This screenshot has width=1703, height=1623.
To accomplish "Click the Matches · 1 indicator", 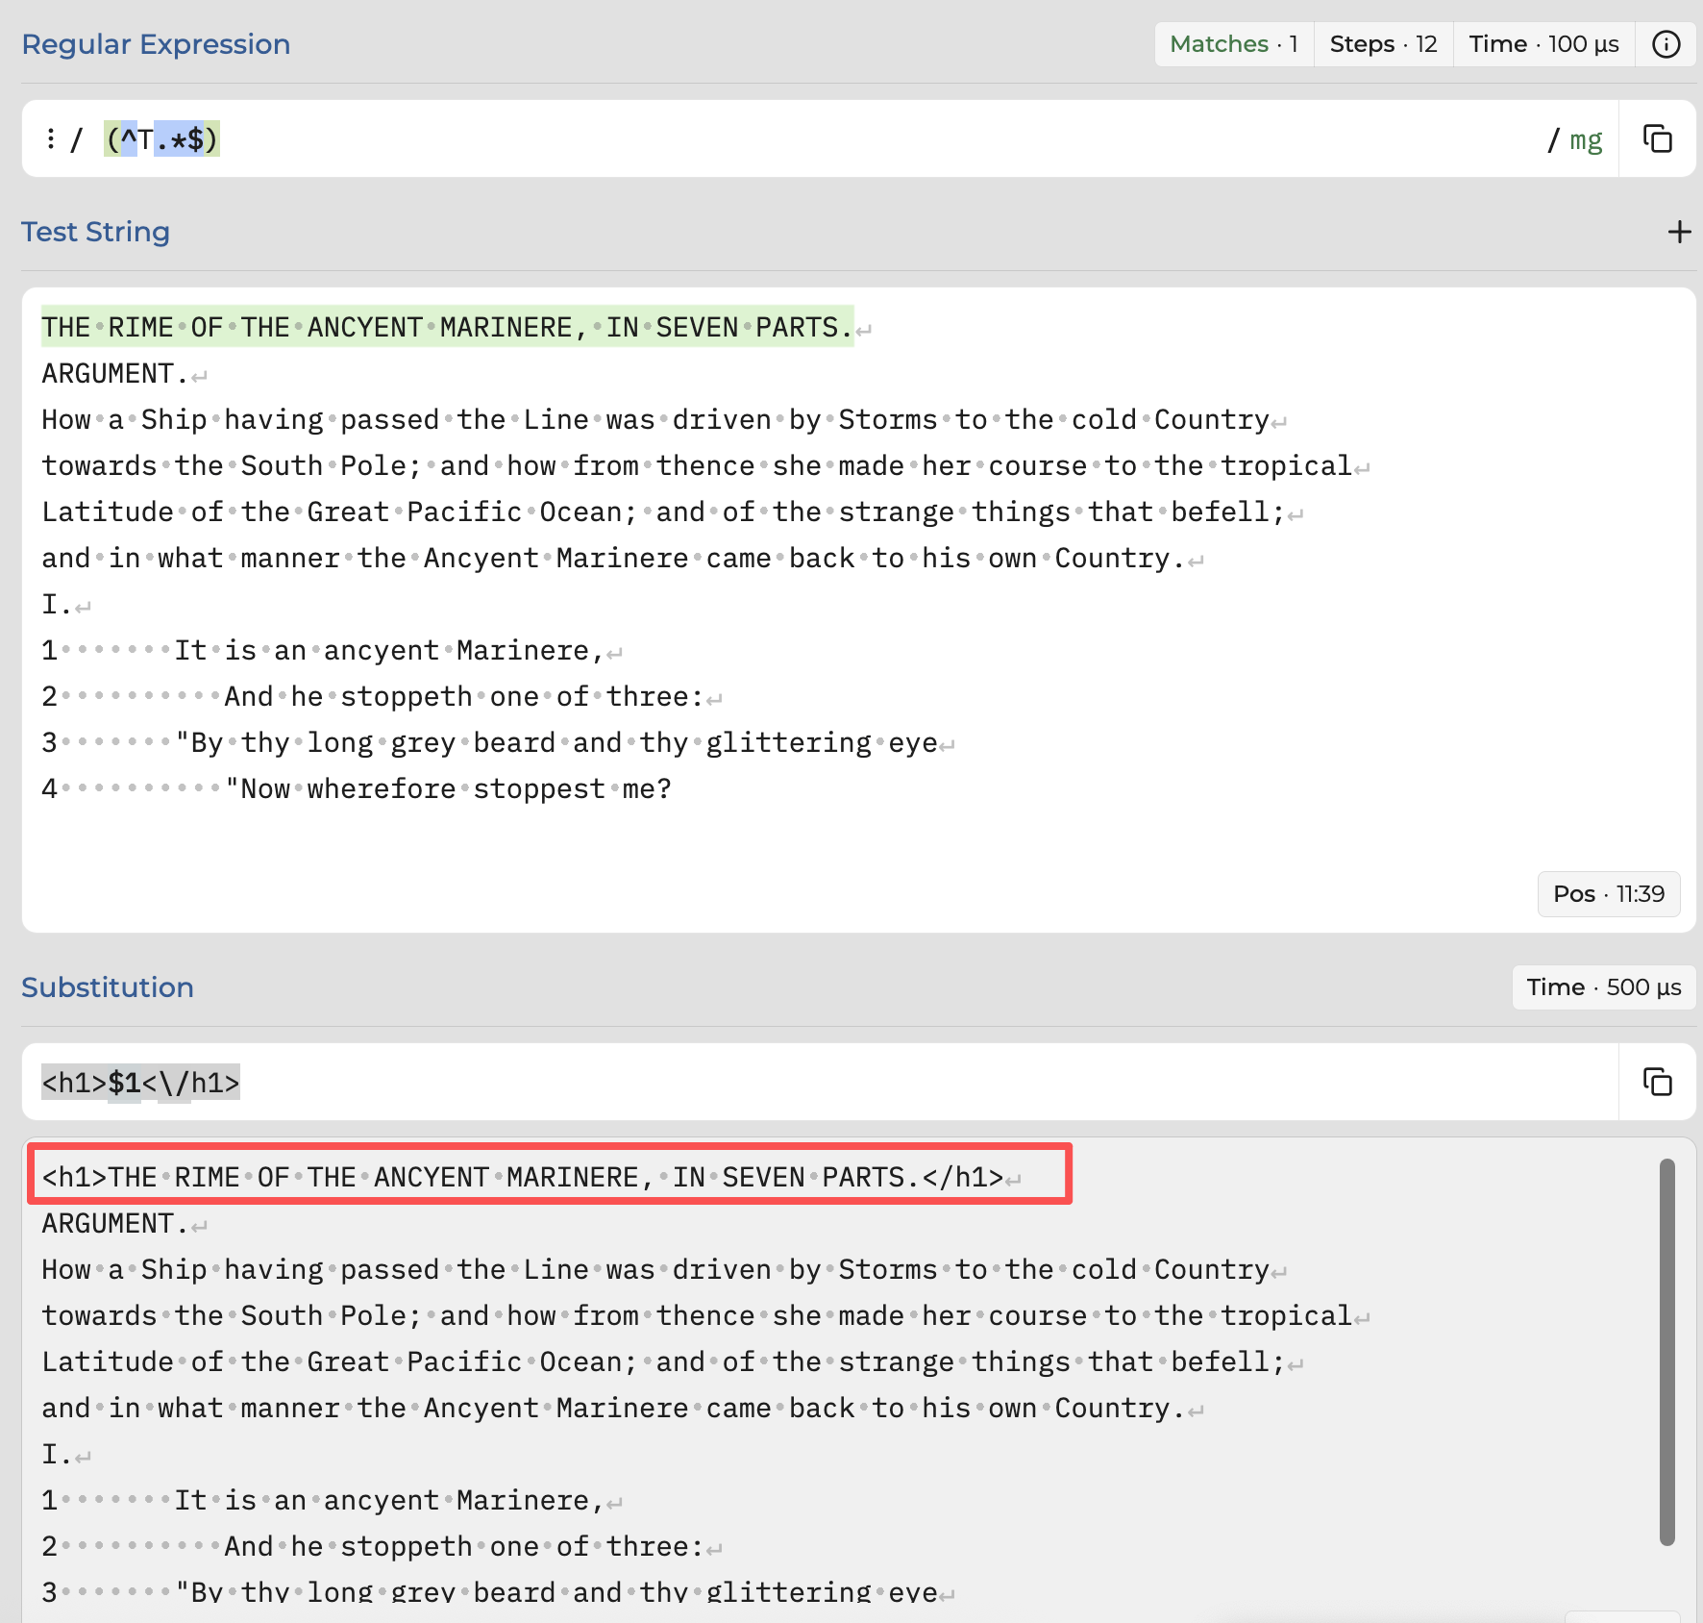I will pyautogui.click(x=1234, y=44).
